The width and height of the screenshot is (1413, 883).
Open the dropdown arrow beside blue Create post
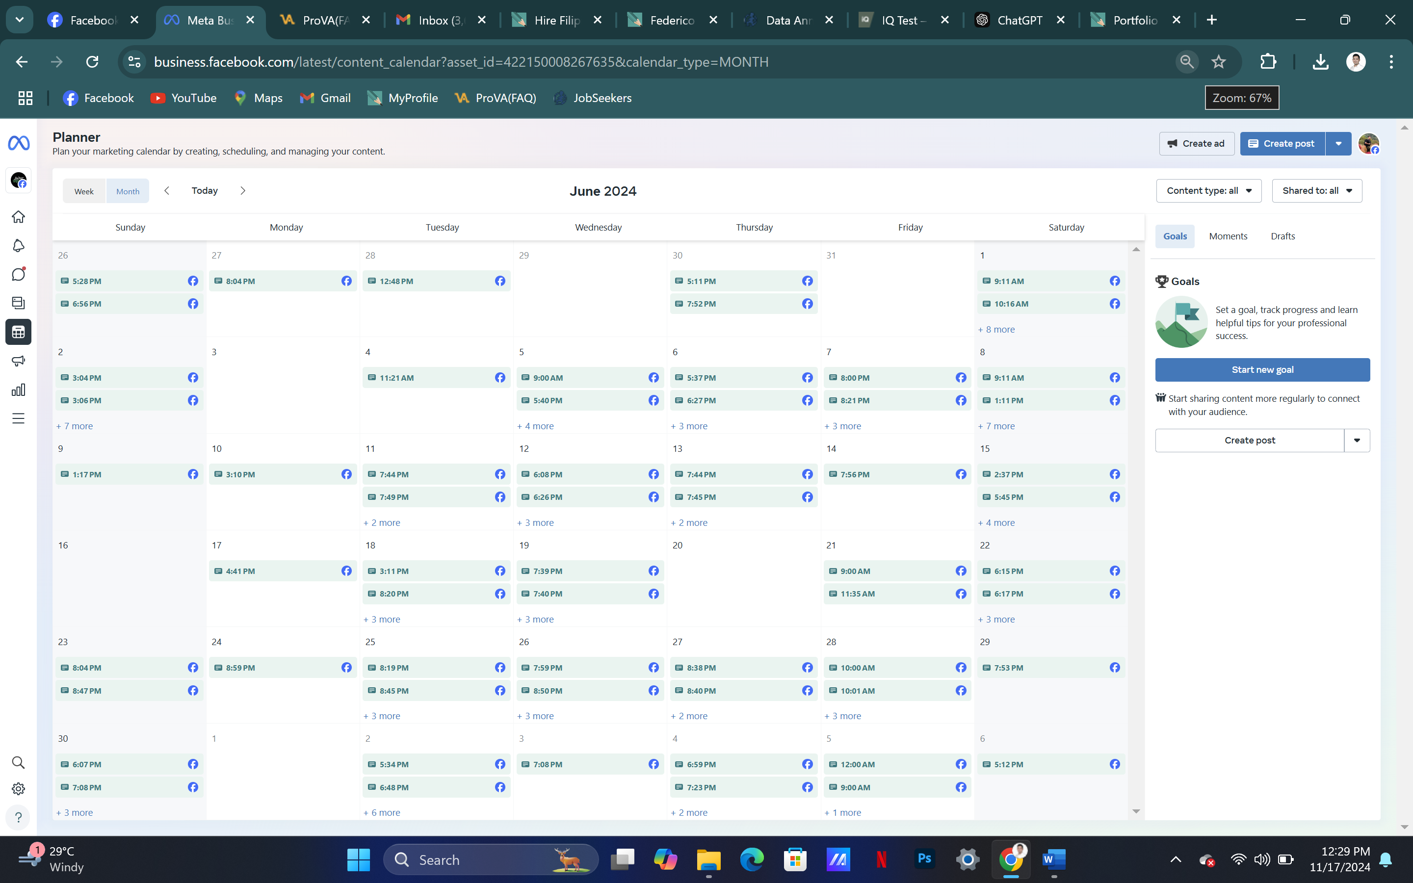[1338, 144]
